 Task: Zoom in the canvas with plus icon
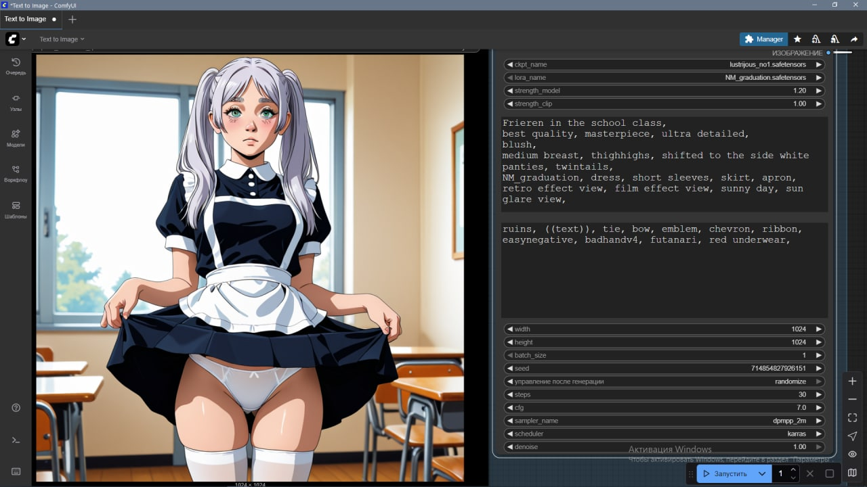(x=852, y=381)
